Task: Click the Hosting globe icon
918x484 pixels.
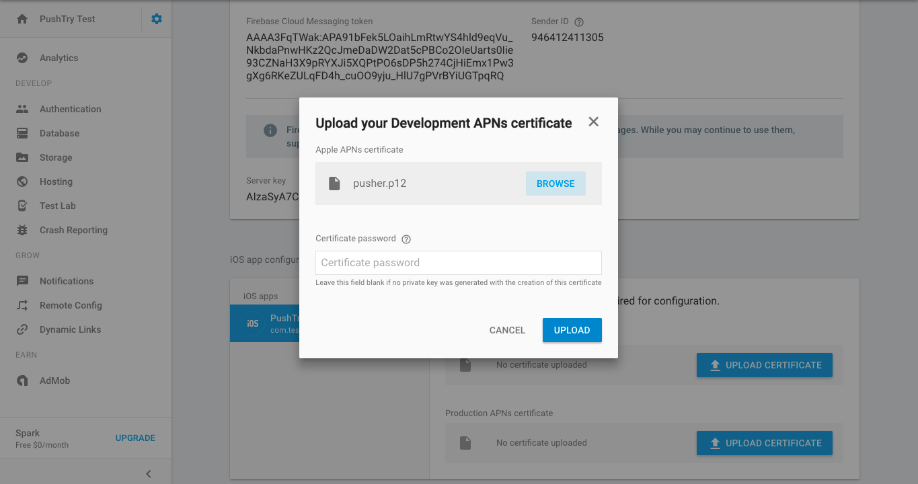Action: [x=22, y=182]
